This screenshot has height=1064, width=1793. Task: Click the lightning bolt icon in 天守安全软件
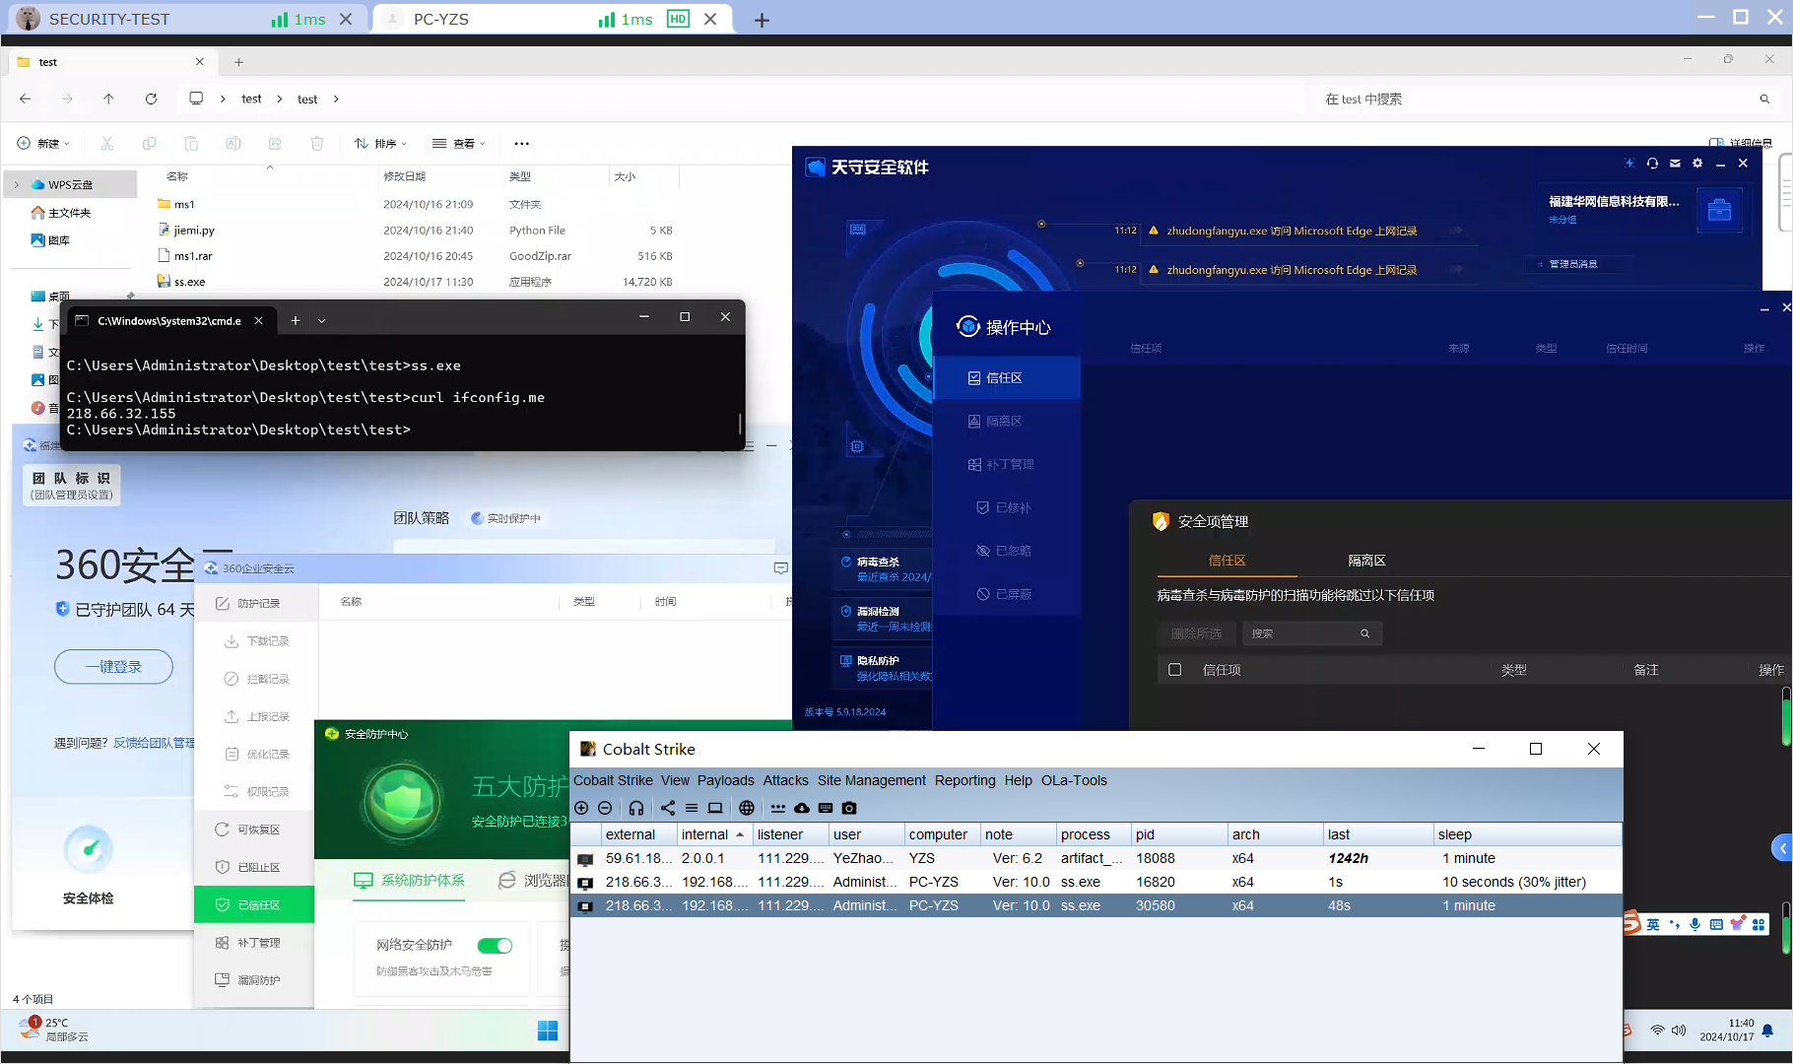click(x=1629, y=164)
